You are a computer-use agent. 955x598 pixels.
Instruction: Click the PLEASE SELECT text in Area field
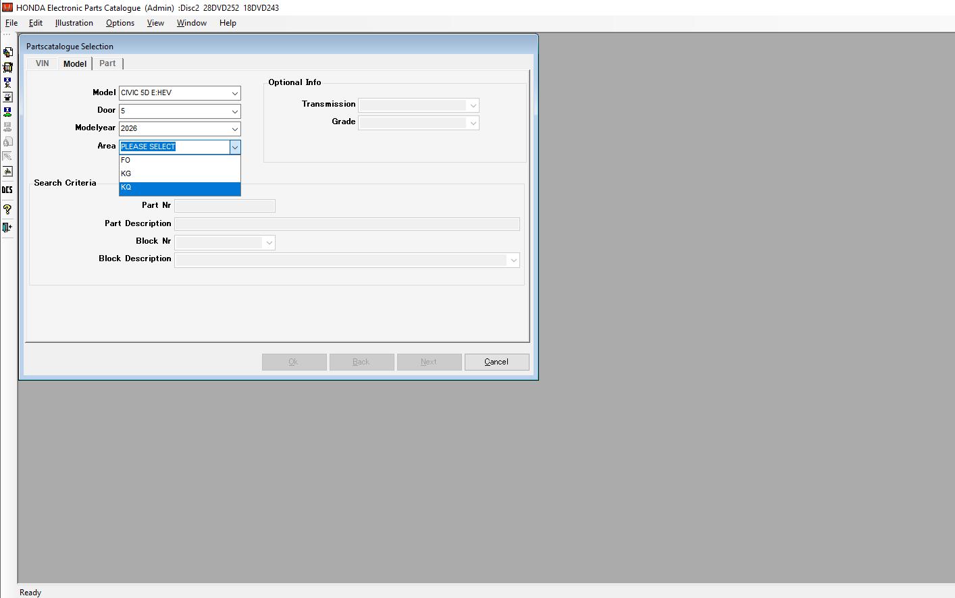[148, 146]
